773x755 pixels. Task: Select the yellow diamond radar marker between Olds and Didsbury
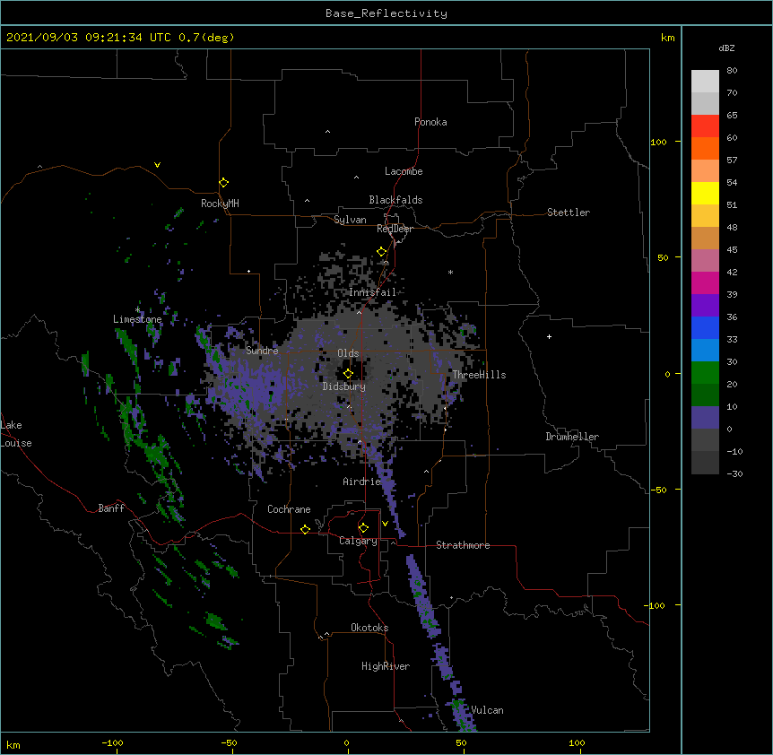[348, 374]
